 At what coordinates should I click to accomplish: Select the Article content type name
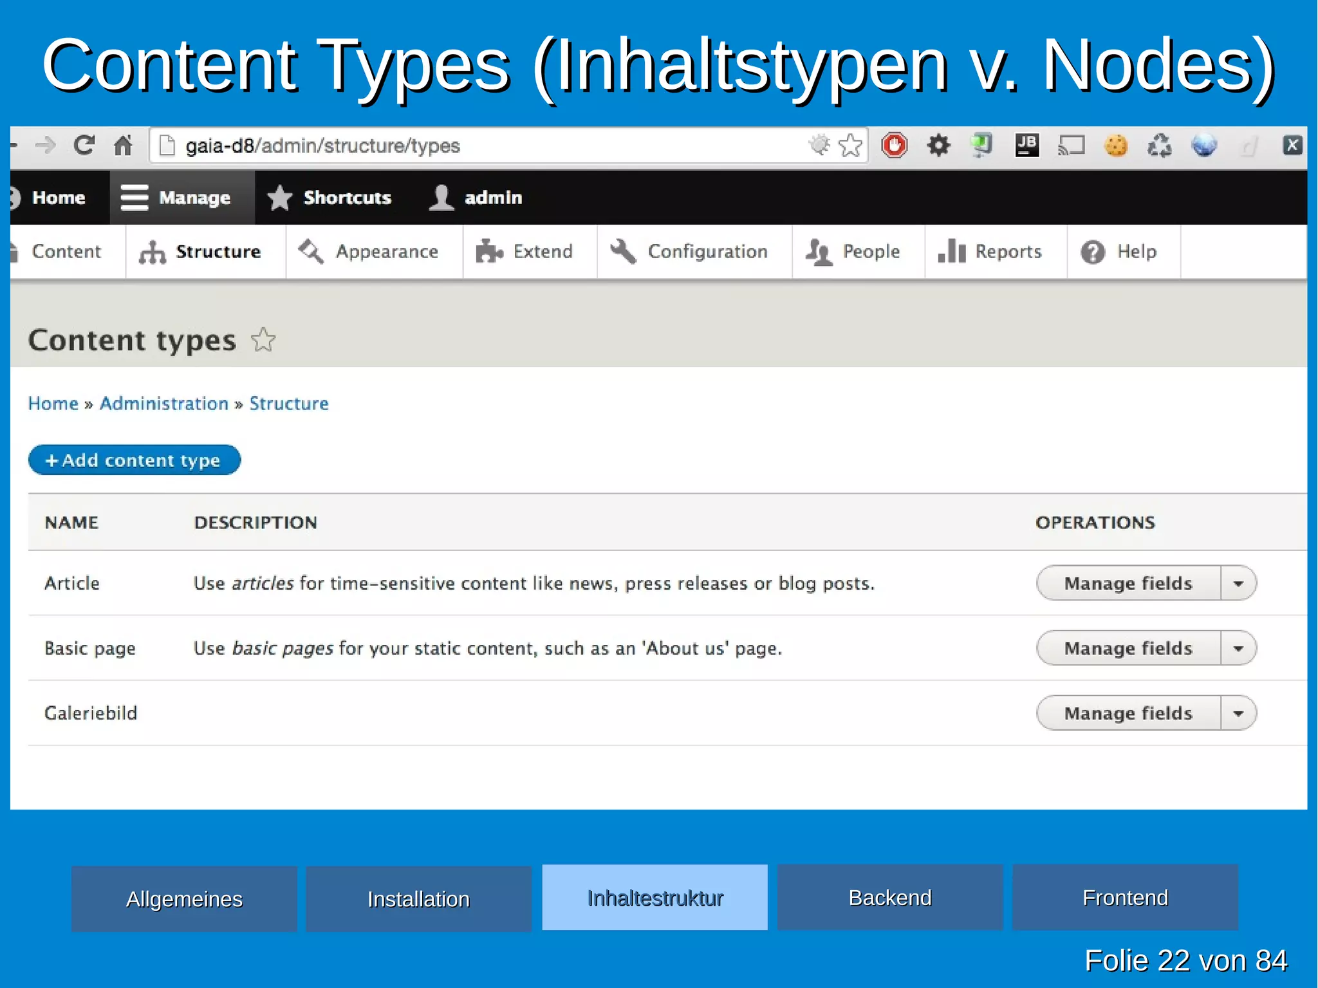pyautogui.click(x=72, y=583)
